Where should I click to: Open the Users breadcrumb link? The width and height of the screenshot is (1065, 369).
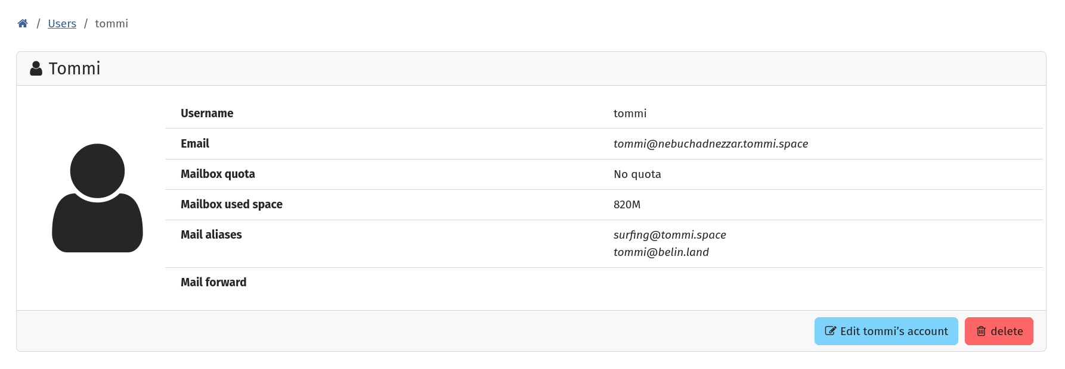pyautogui.click(x=62, y=24)
